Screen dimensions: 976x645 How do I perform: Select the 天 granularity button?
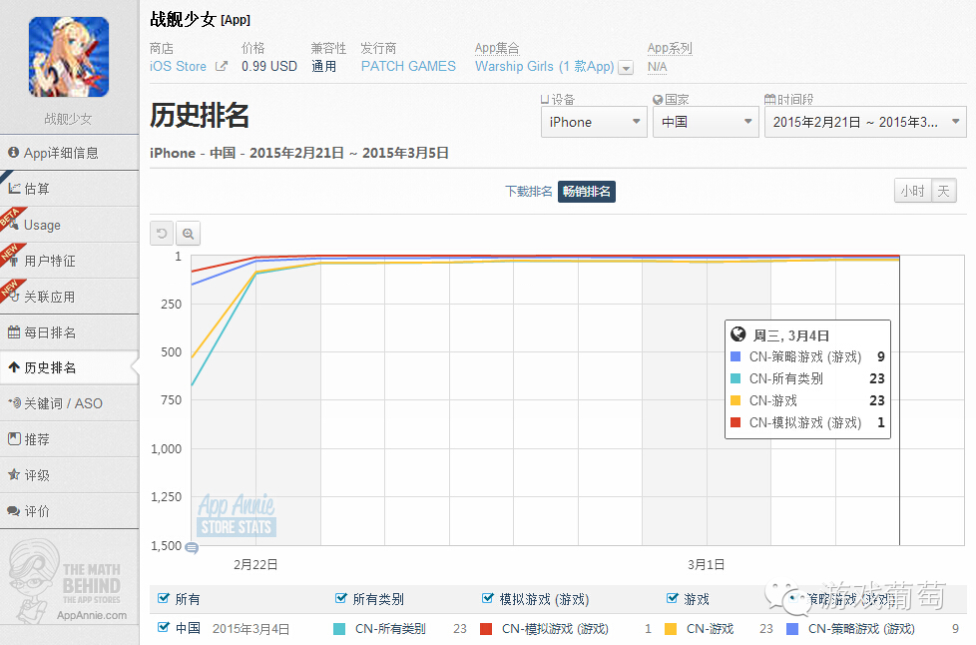pos(944,191)
